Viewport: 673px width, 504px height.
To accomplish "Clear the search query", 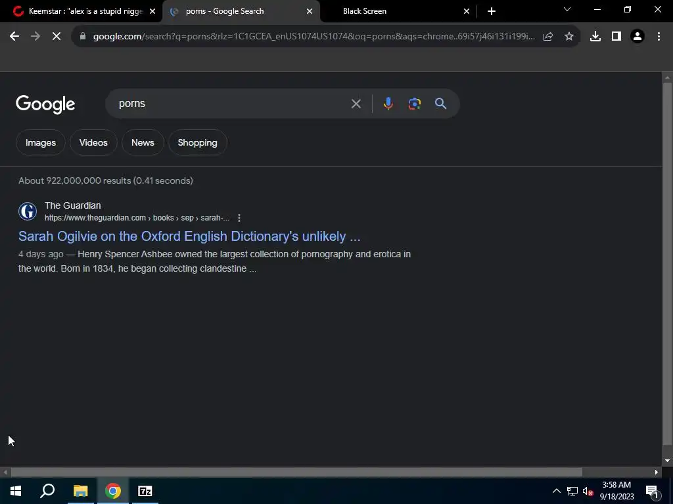I will click(x=356, y=104).
